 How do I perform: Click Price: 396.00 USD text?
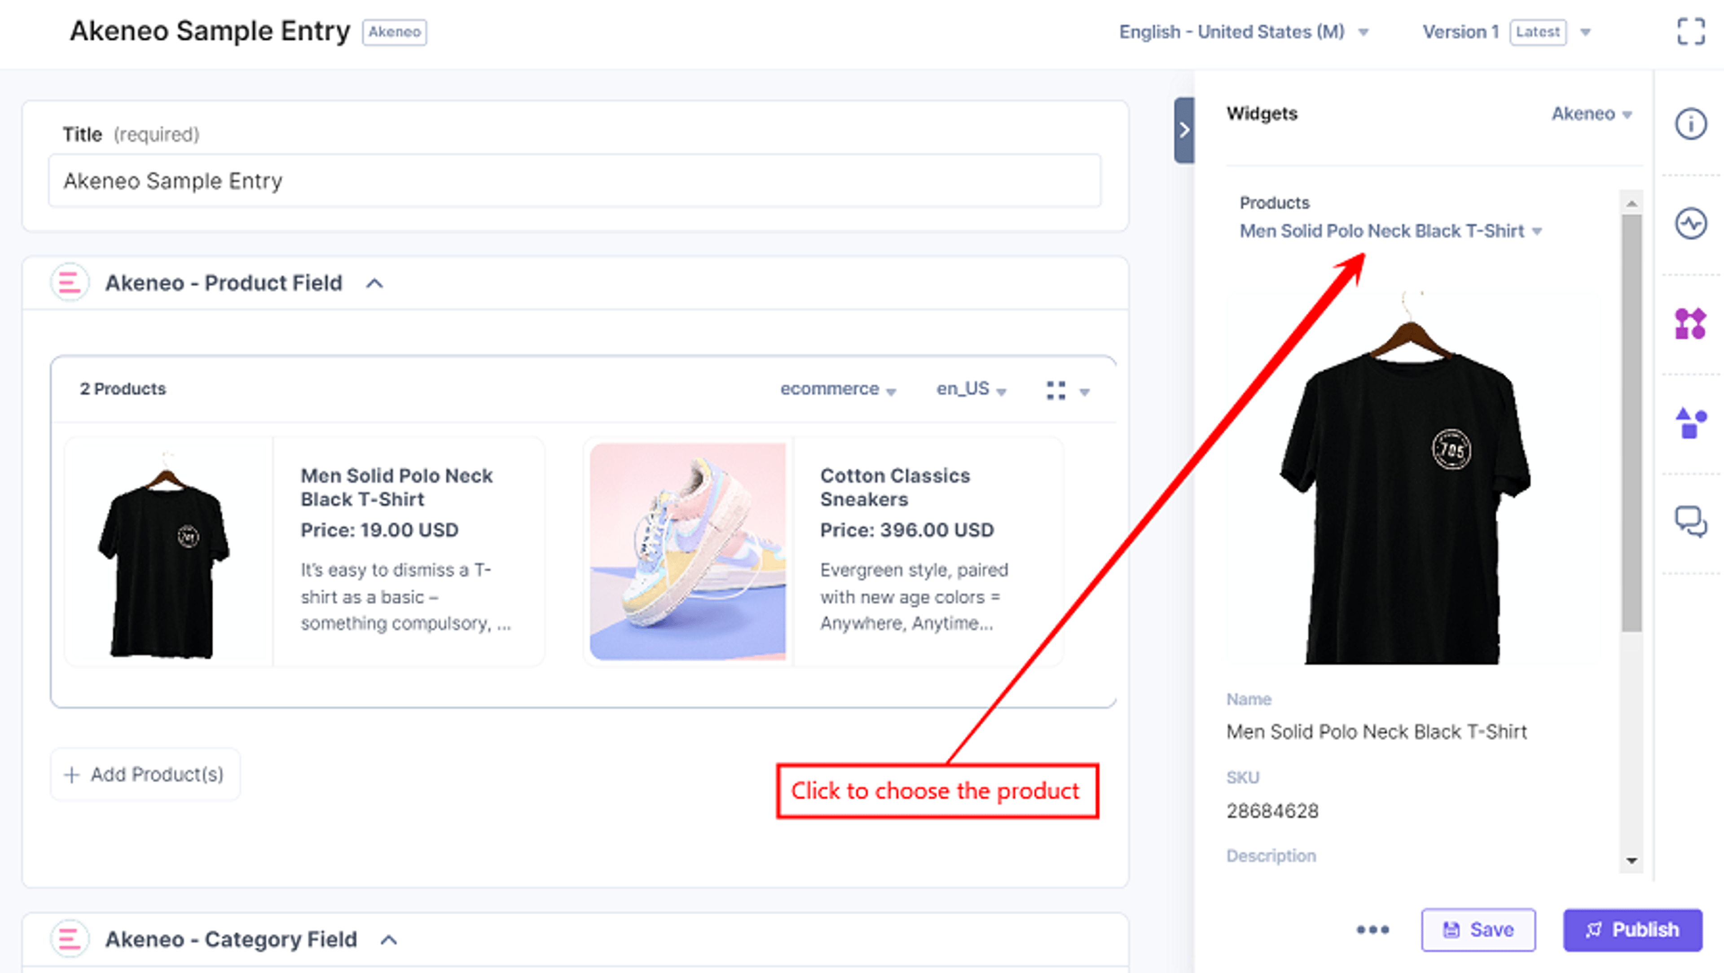(907, 530)
